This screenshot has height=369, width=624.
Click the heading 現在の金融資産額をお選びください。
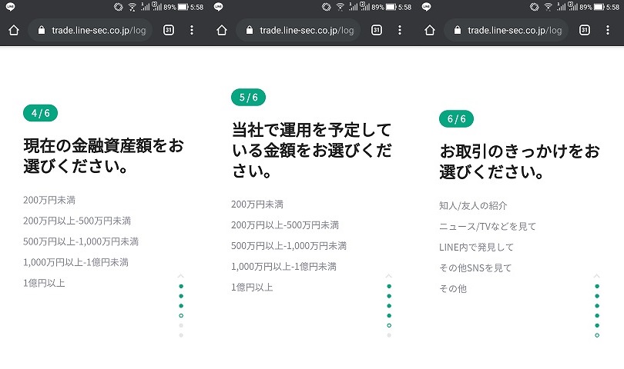point(103,156)
